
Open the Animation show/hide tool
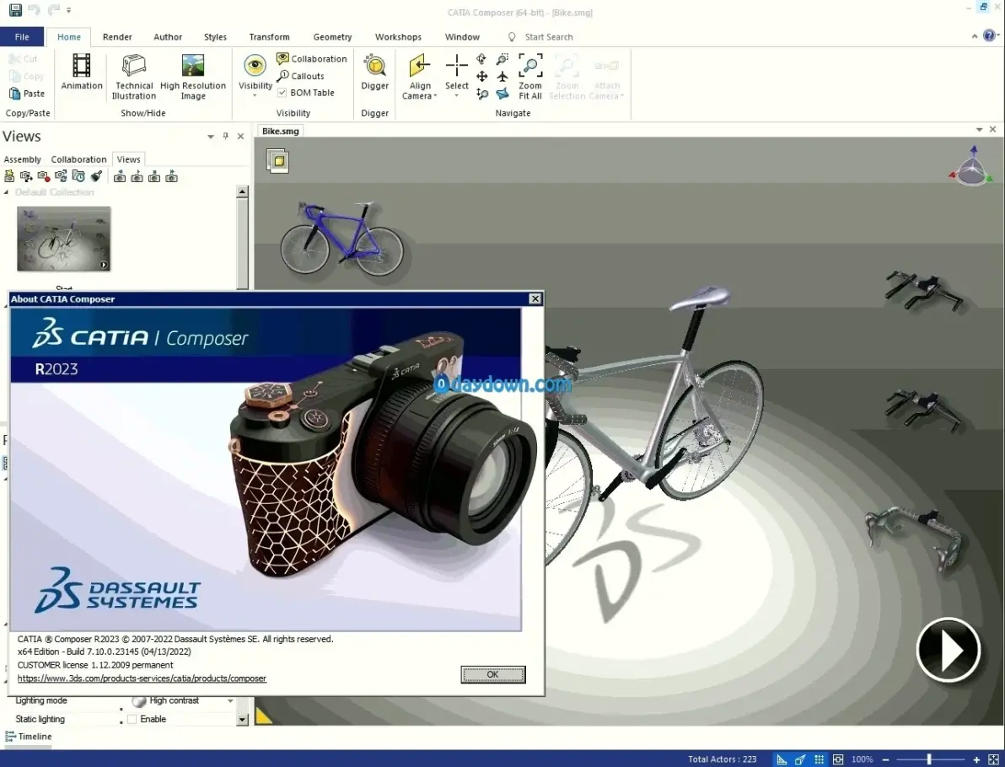82,72
